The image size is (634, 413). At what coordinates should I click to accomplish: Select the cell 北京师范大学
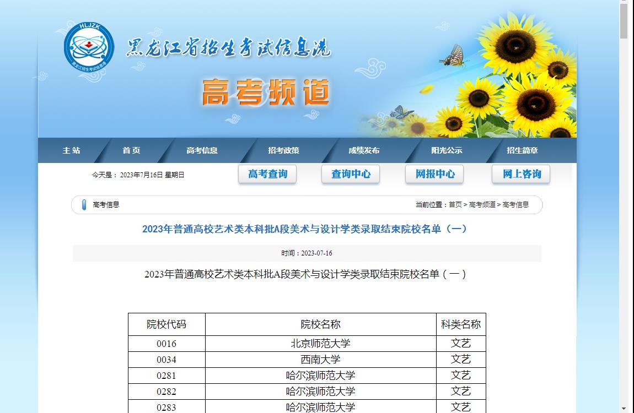pyautogui.click(x=321, y=344)
